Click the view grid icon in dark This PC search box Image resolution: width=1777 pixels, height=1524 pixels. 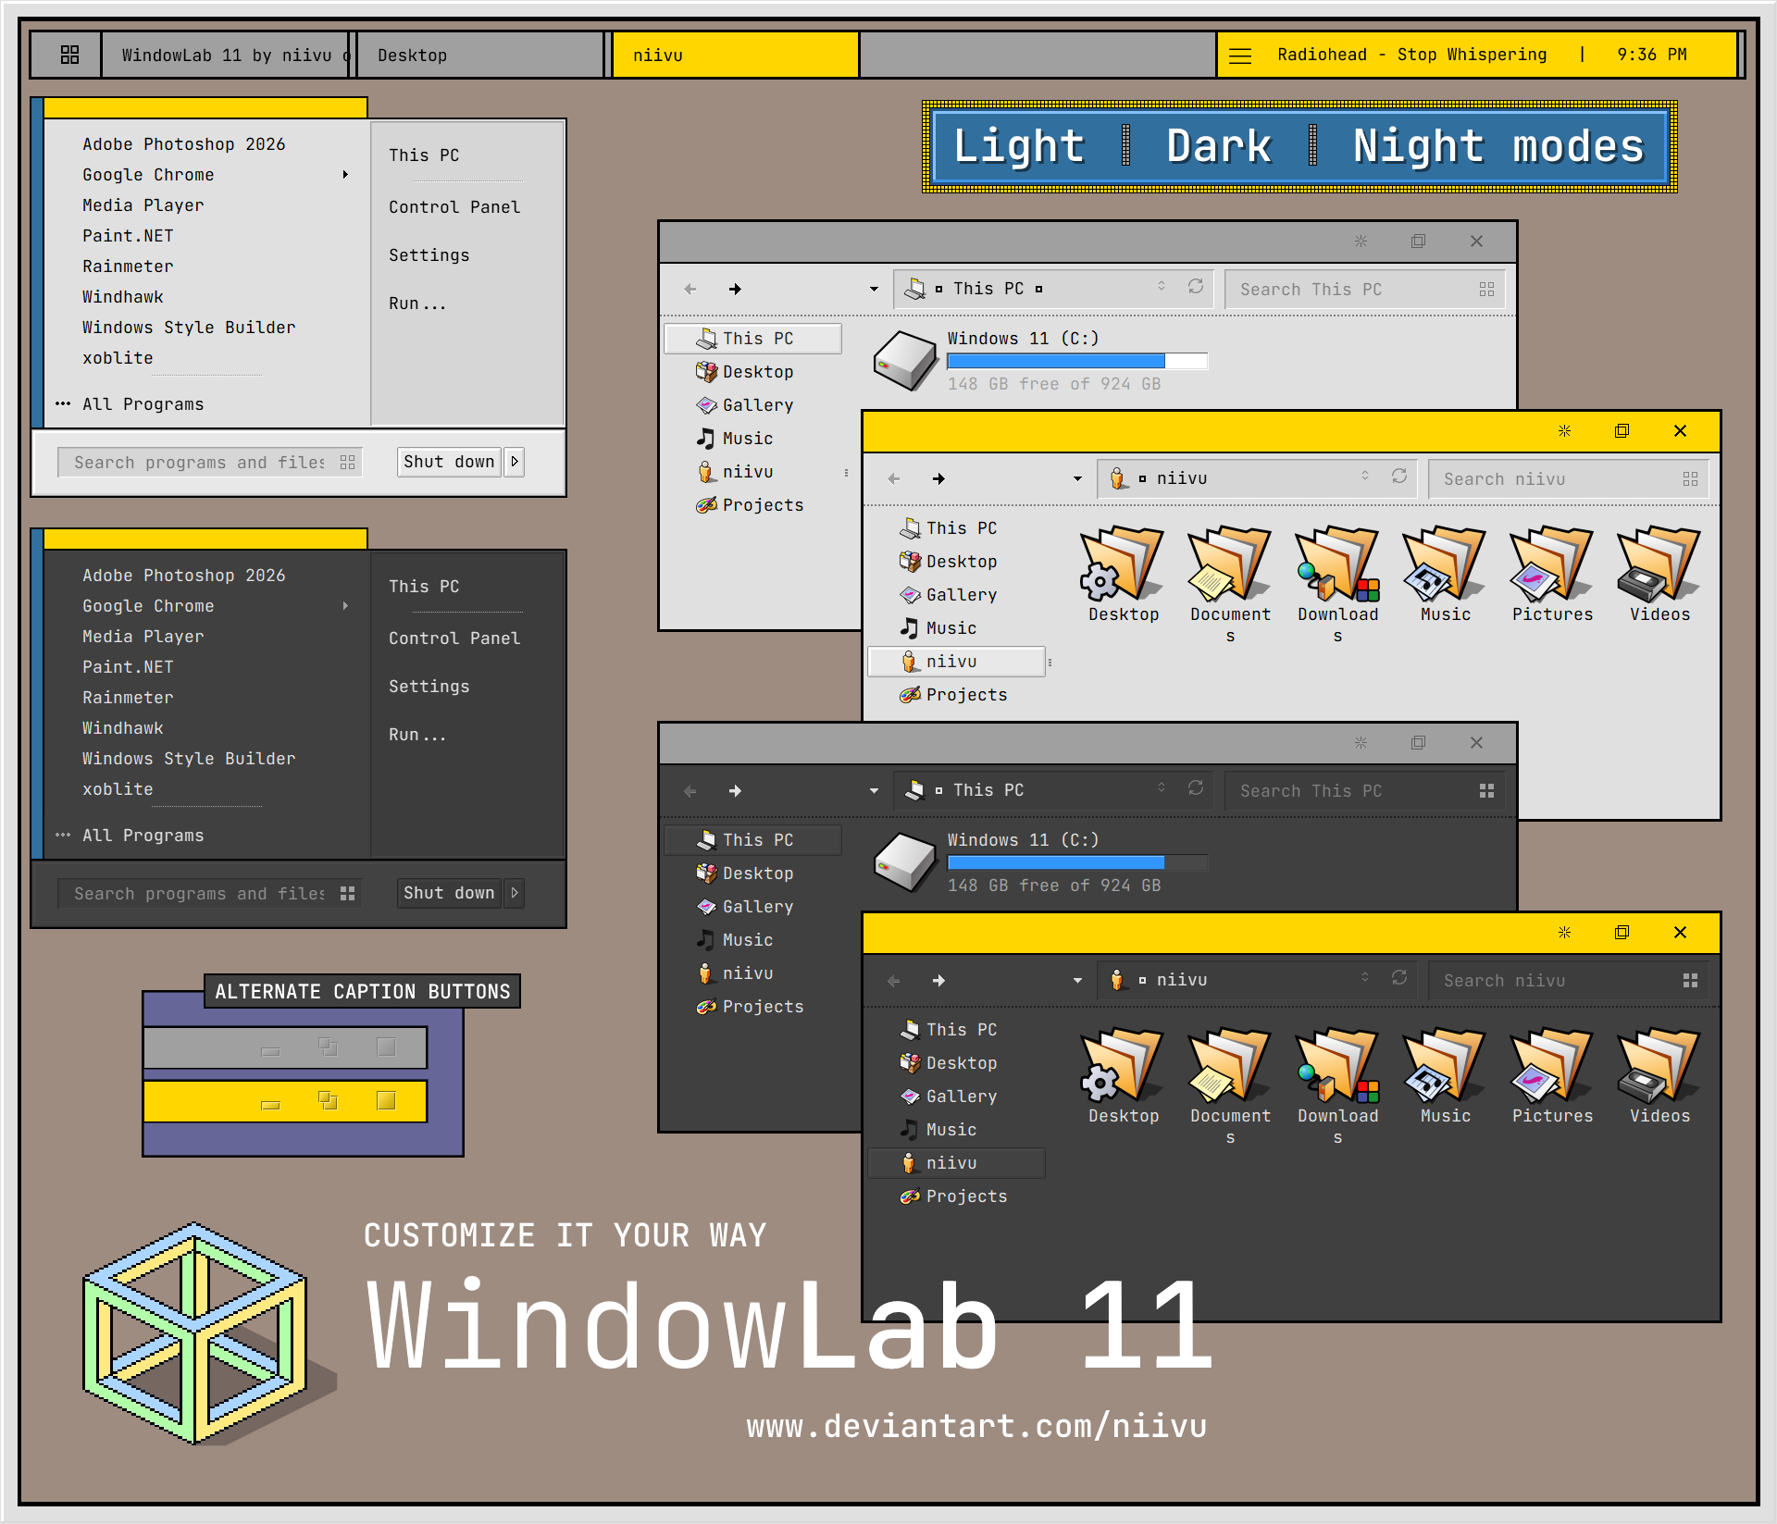pyautogui.click(x=1486, y=790)
